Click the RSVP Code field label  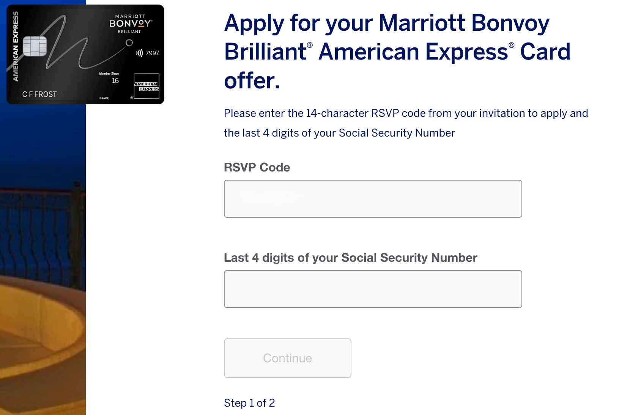coord(257,167)
